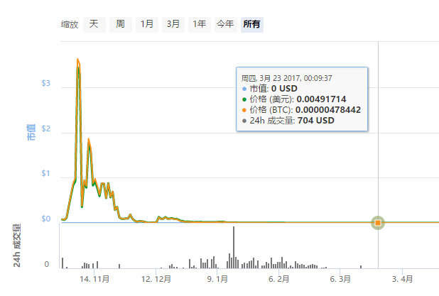Switch zoom to 3月
Image resolution: width=439 pixels, height=296 pixels.
click(x=173, y=24)
